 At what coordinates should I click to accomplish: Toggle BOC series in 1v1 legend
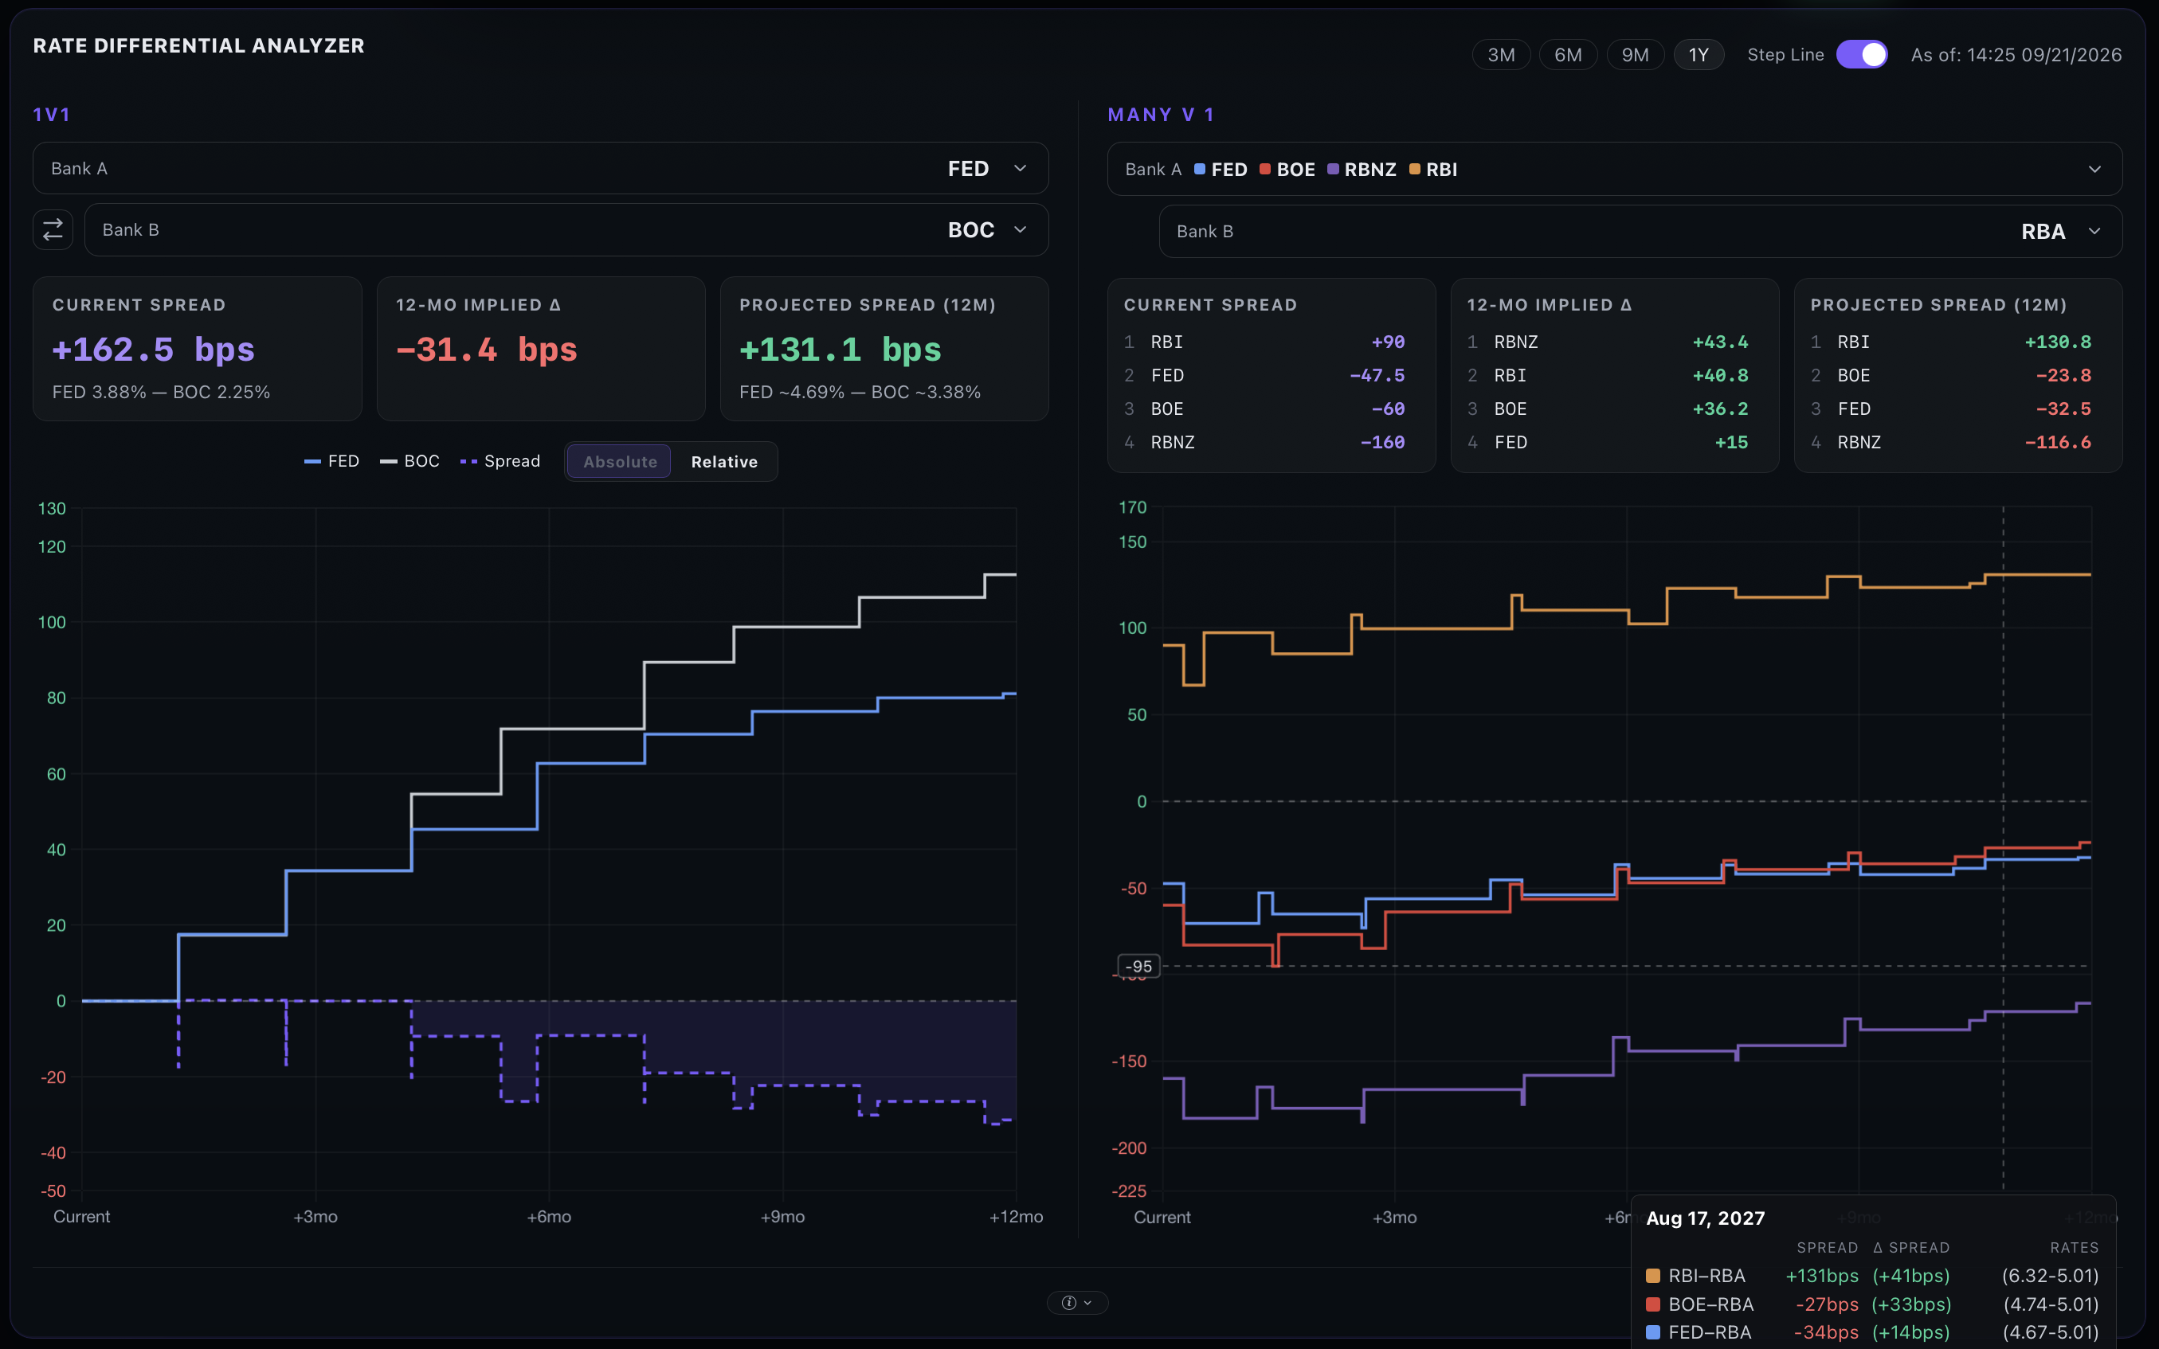point(409,461)
